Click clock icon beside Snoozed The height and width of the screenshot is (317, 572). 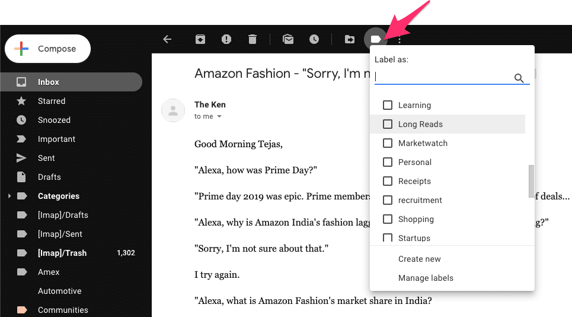(x=21, y=120)
